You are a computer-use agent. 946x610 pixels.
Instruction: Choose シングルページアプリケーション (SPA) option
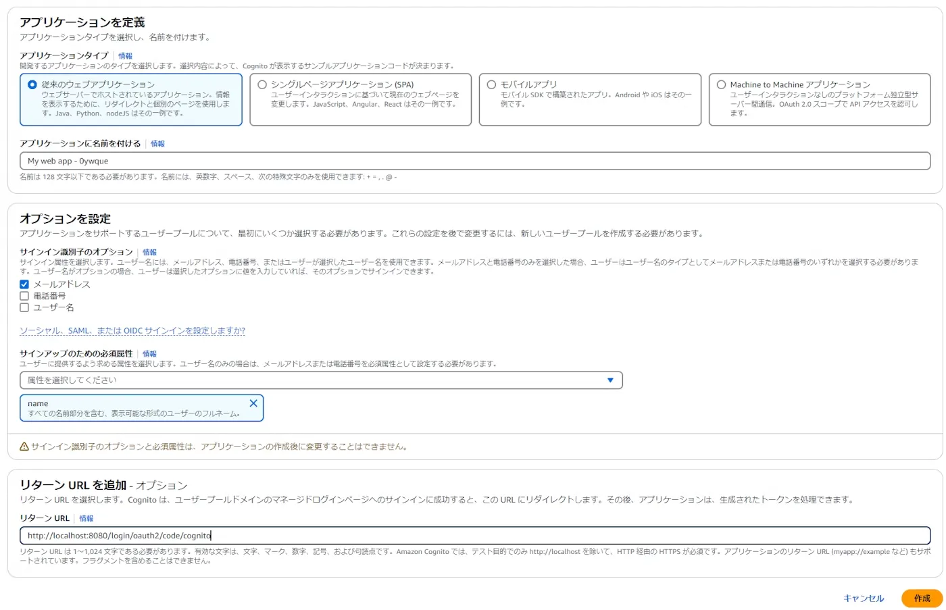click(x=262, y=84)
